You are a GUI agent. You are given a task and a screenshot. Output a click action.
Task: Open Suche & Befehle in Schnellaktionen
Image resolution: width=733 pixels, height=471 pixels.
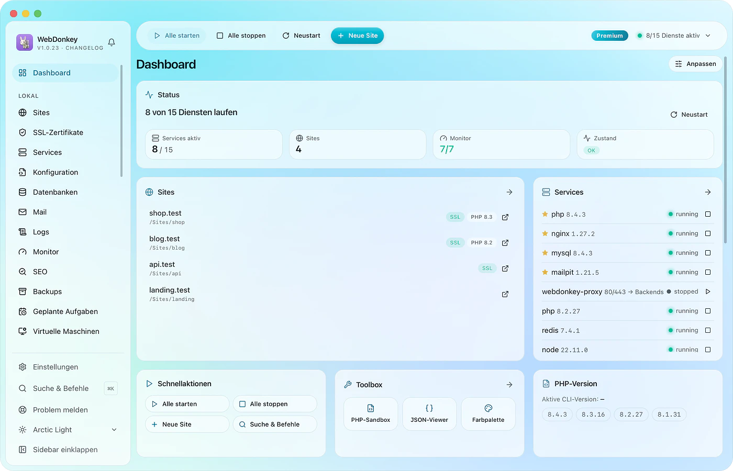tap(275, 424)
